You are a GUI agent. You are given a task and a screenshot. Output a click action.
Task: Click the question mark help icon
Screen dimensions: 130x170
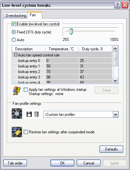click(x=117, y=5)
